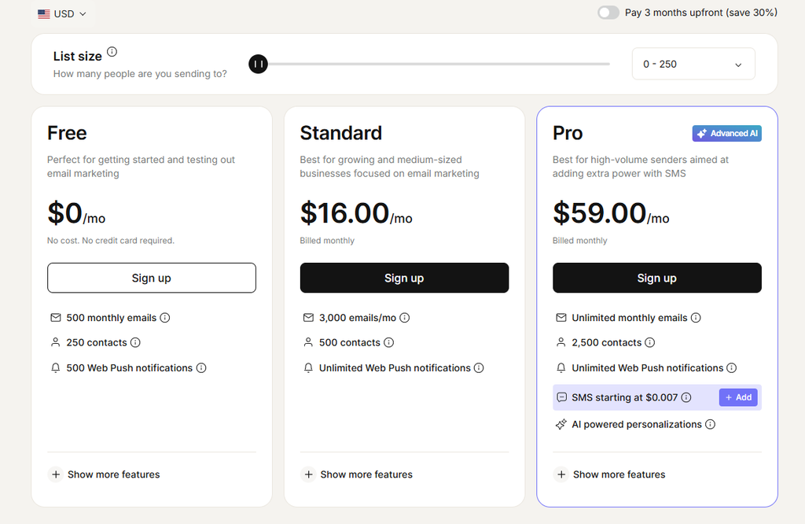Click info icon next to 500 Web Push notifications
Viewport: 805px width, 524px height.
click(201, 368)
